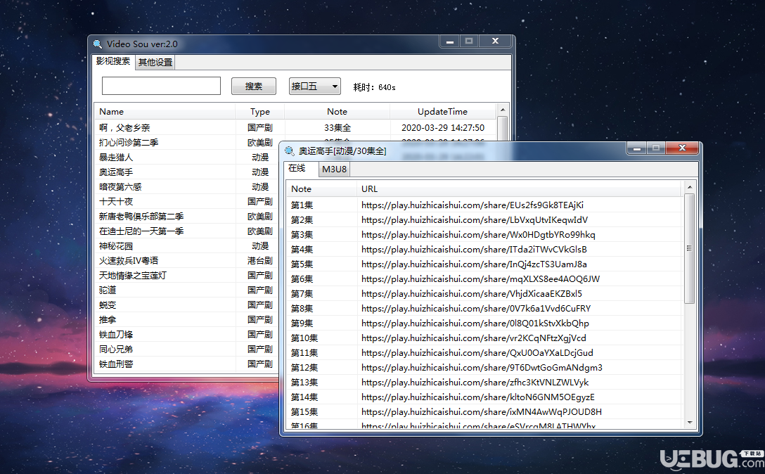Click the search text input field

[161, 86]
